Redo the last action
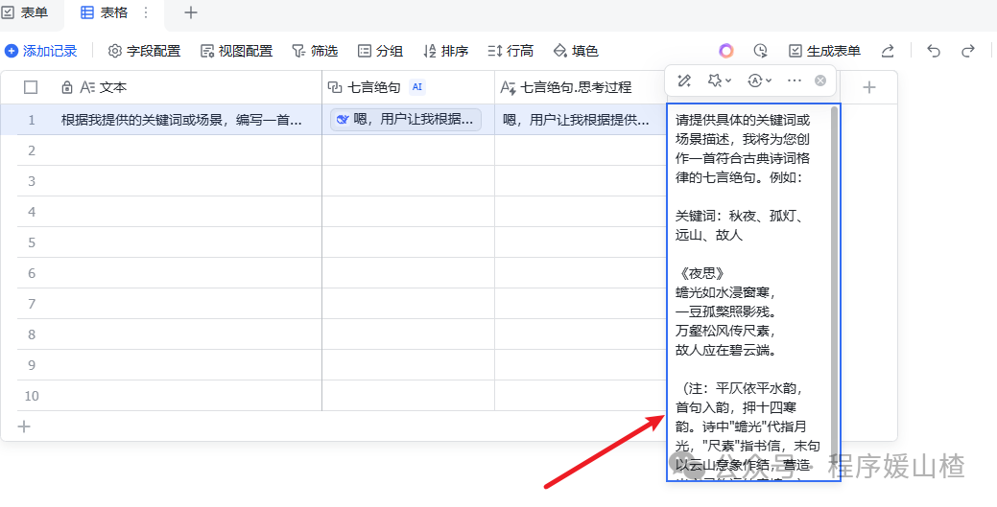The width and height of the screenshot is (997, 507). [x=968, y=51]
